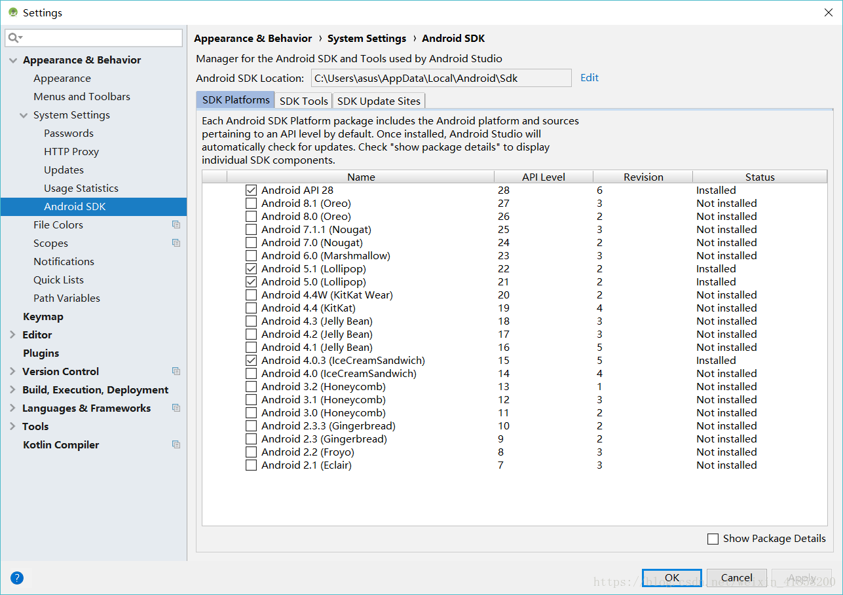Expand the Languages & Frameworks arrow
The image size is (843, 595).
pyautogui.click(x=12, y=408)
